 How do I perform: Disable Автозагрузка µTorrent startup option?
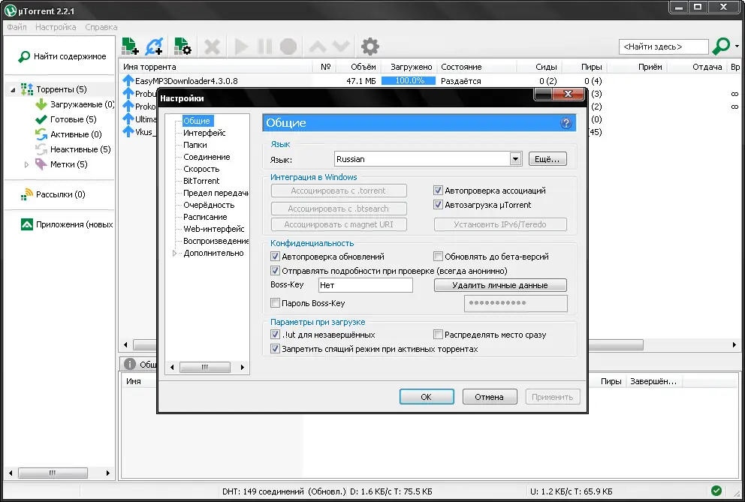click(x=438, y=204)
